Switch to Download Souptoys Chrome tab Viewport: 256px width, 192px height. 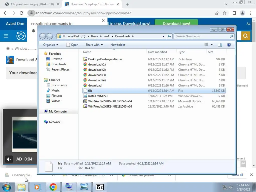tap(92, 4)
